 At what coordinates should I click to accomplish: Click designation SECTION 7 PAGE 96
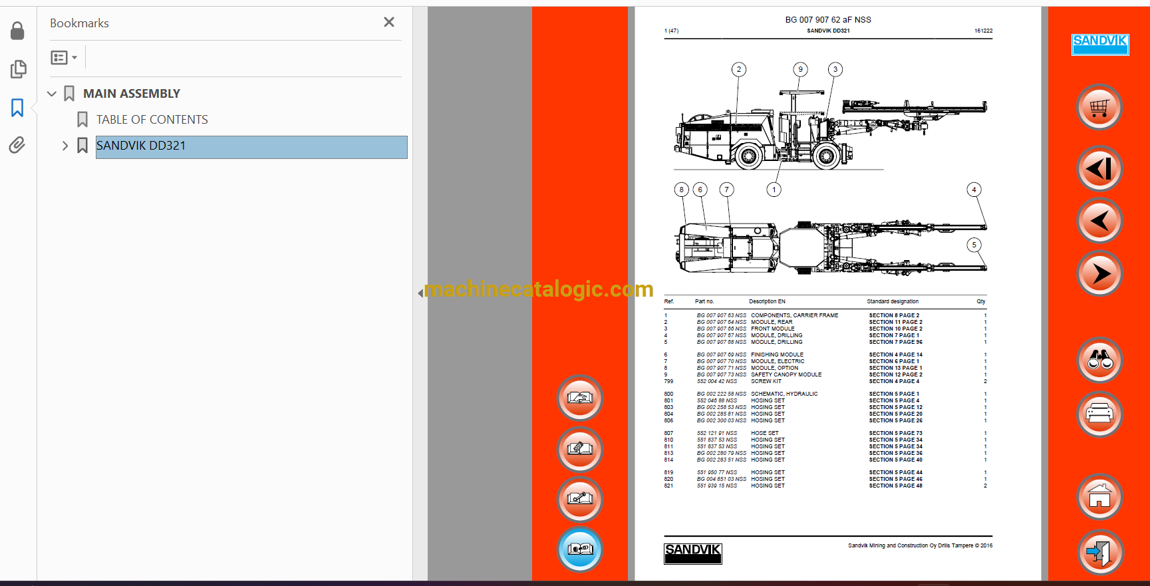point(896,342)
